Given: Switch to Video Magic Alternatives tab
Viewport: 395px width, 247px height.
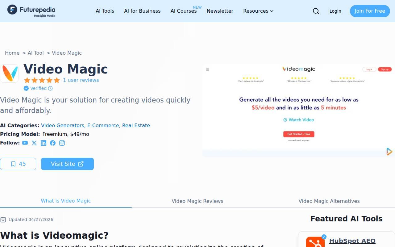Looking at the screenshot, I should [329, 201].
